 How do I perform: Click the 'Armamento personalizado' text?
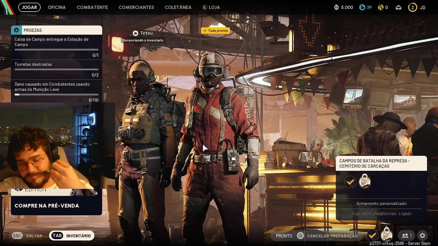[x=381, y=204]
